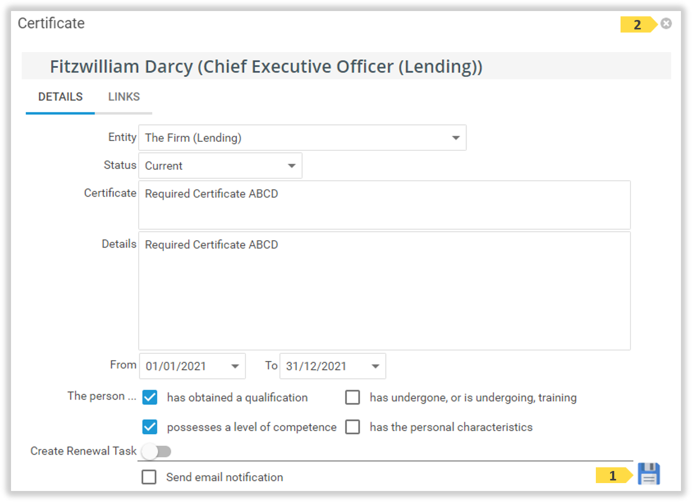
Task: Open the From date picker arrow
Action: click(x=235, y=366)
